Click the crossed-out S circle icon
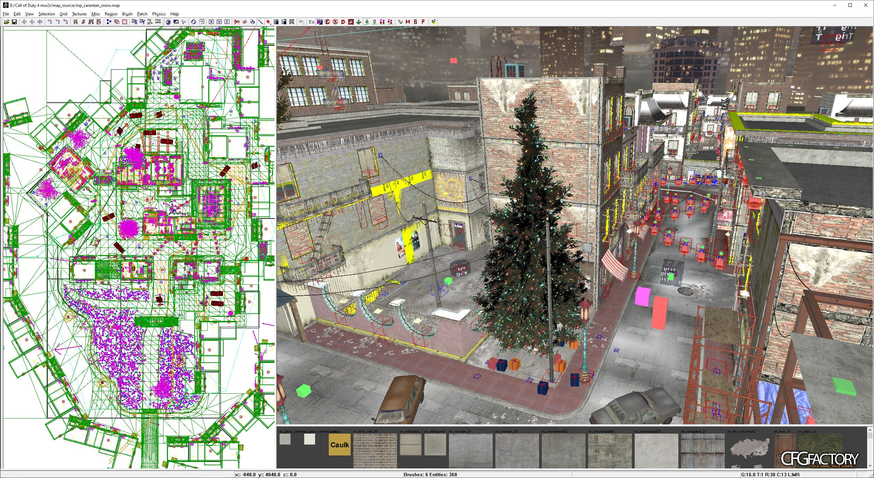Screen dimensions: 874x478 (x=335, y=22)
